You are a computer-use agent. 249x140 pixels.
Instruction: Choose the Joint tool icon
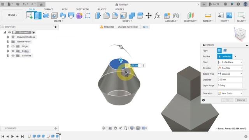pyautogui.click(x=175, y=16)
